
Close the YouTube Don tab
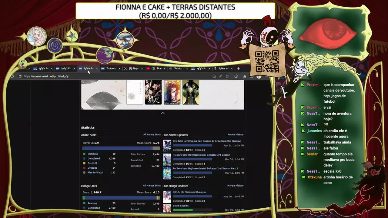coord(165,69)
